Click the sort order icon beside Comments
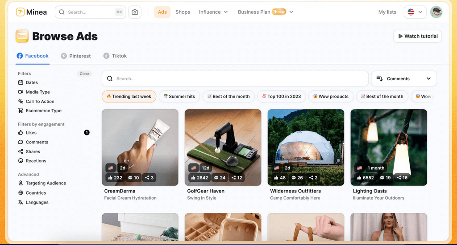Viewport: 457px width, 245px height. 379,78
